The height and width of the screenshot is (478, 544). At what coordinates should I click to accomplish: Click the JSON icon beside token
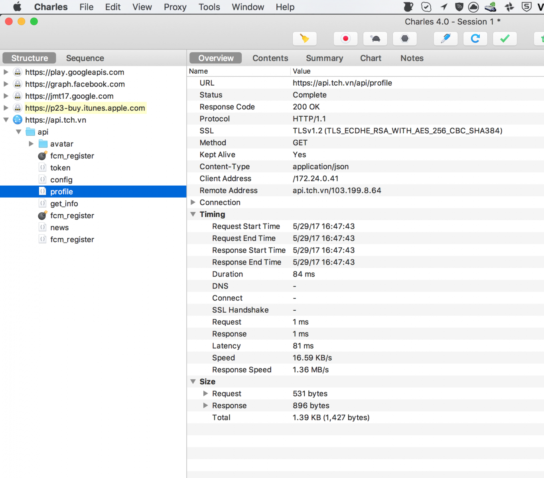(43, 168)
